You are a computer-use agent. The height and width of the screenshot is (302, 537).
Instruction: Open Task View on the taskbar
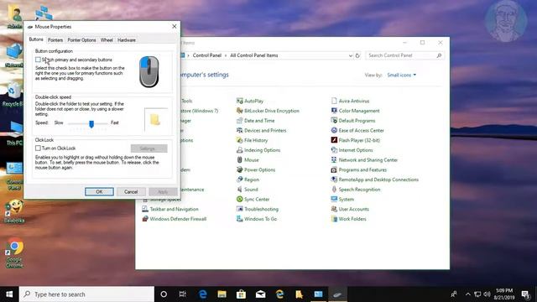(183, 294)
